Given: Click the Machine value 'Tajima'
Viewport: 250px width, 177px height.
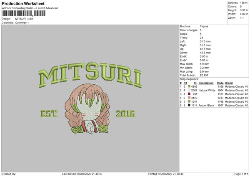Looking at the screenshot, I should 204,26.
